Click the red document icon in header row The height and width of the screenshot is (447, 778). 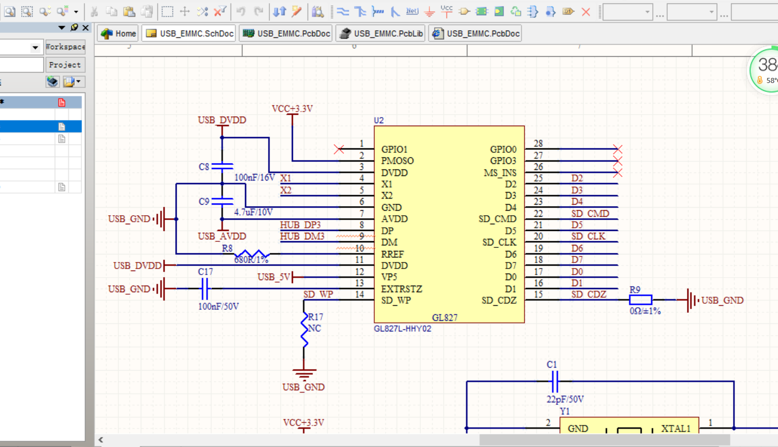tap(61, 103)
